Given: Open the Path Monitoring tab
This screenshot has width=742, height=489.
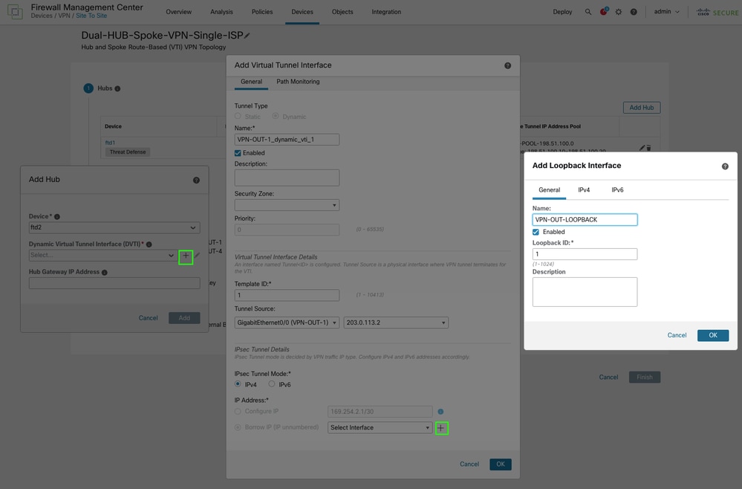Looking at the screenshot, I should tap(298, 82).
